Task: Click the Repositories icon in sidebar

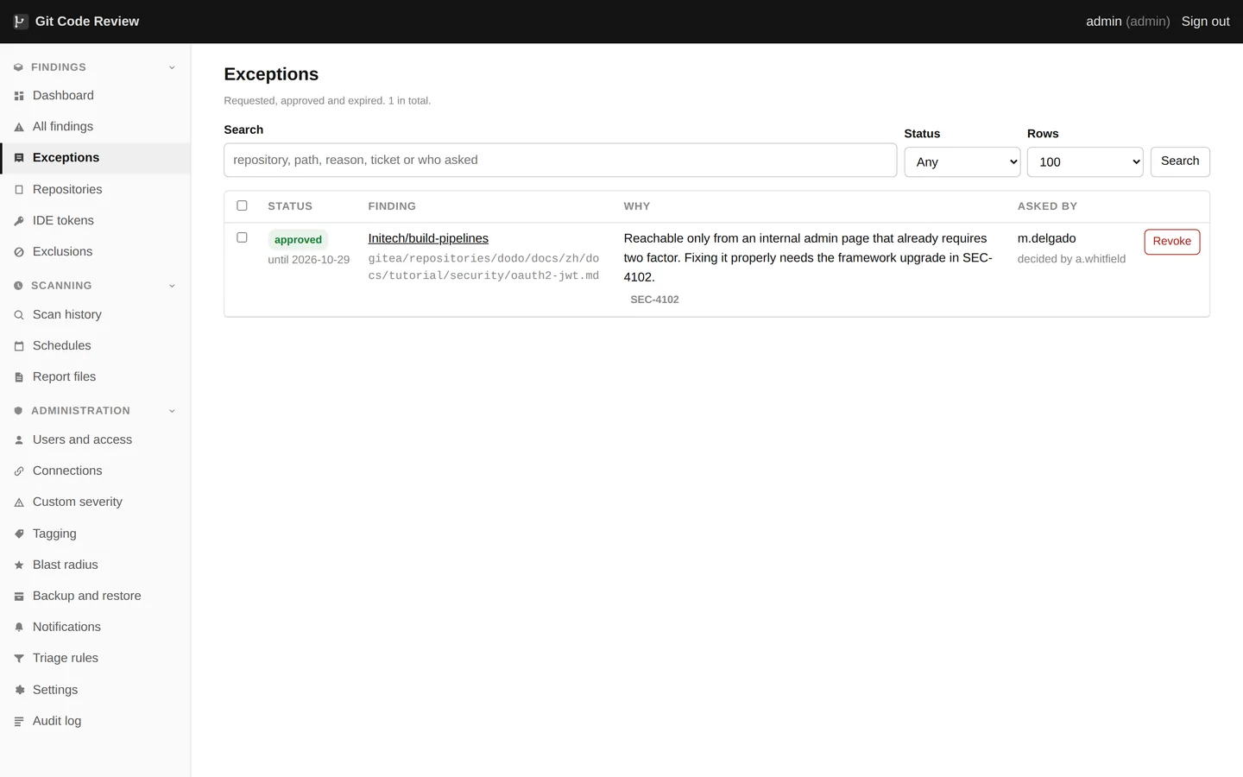Action: click(x=19, y=190)
